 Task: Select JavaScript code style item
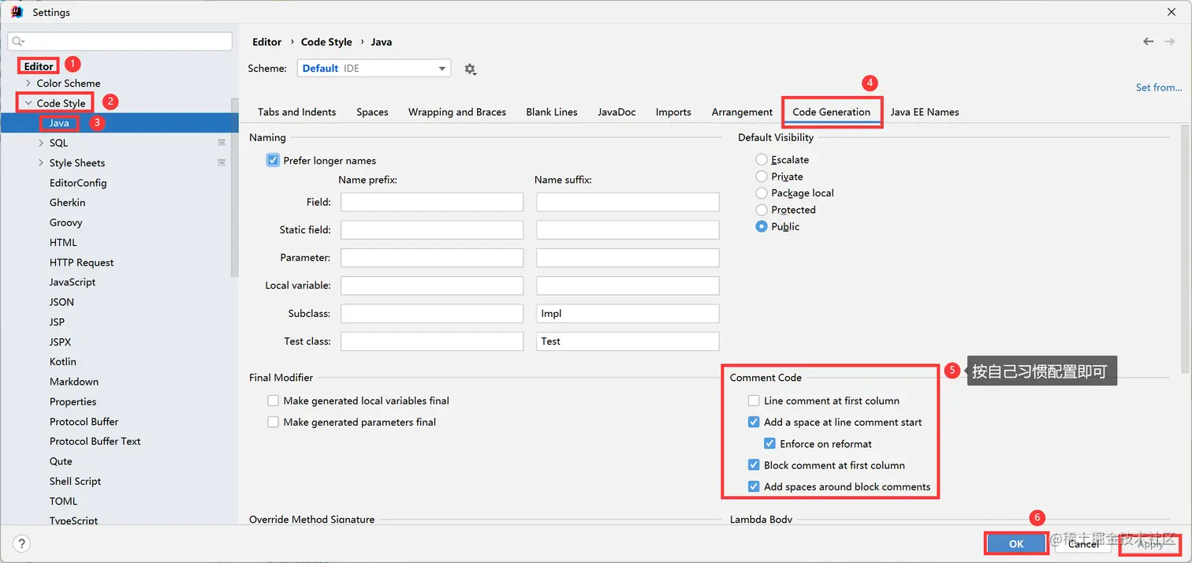click(73, 282)
